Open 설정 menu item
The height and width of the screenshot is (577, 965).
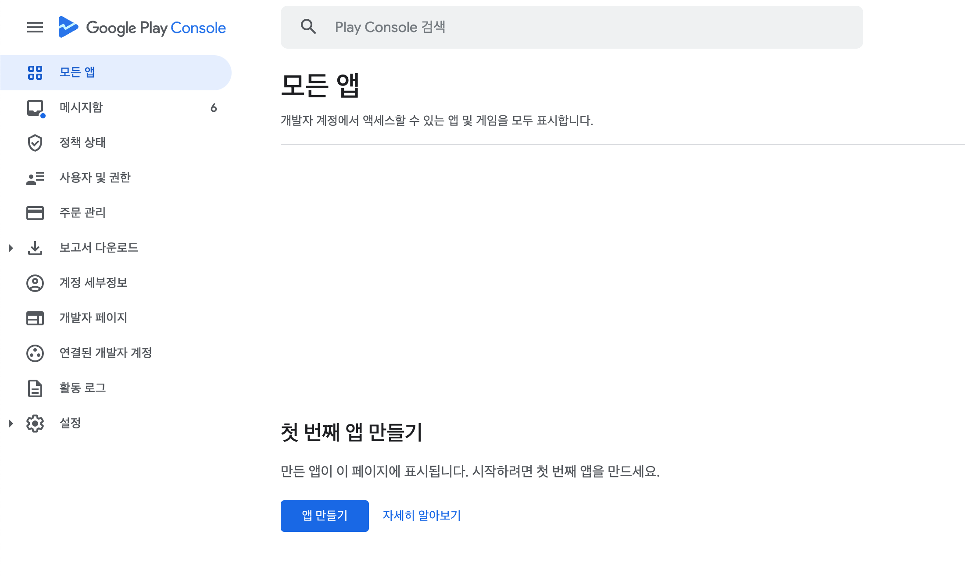(x=70, y=423)
